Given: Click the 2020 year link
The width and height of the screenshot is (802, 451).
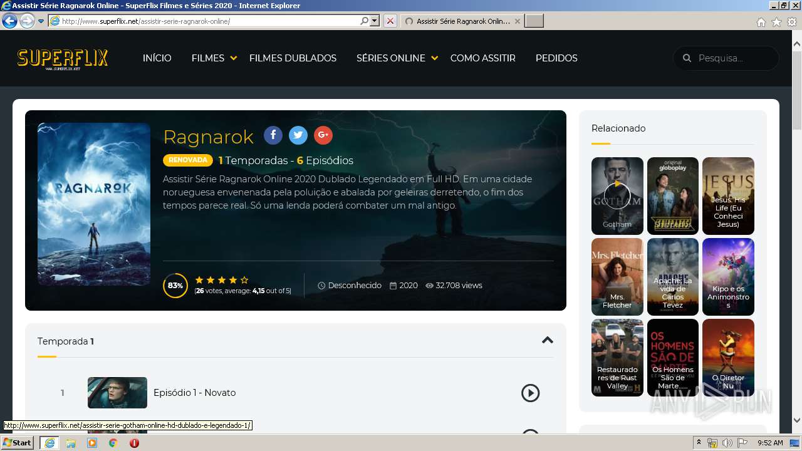Looking at the screenshot, I should tap(409, 286).
